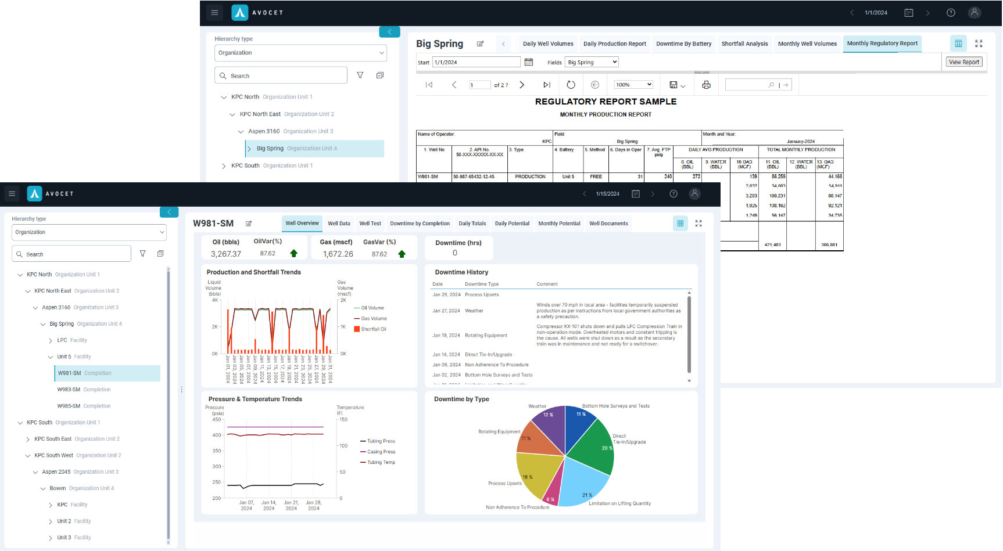Expand the KPC South tree node
The width and height of the screenshot is (1003, 551).
pos(224,165)
